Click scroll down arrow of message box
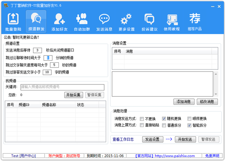 216,94
